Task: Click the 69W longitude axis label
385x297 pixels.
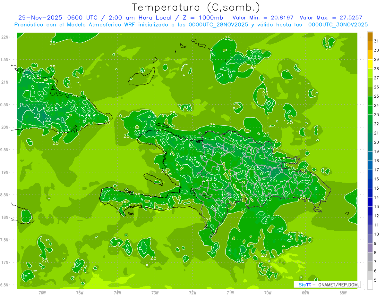Action: coord(305,293)
